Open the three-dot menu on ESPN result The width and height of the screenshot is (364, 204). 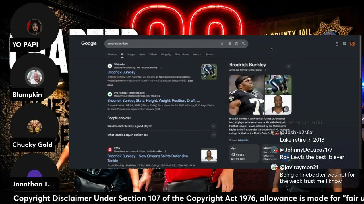point(165,152)
